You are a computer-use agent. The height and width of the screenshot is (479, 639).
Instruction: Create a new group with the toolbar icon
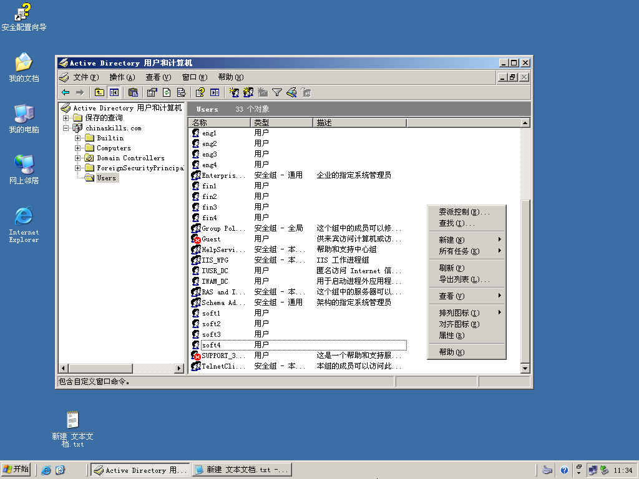click(248, 92)
